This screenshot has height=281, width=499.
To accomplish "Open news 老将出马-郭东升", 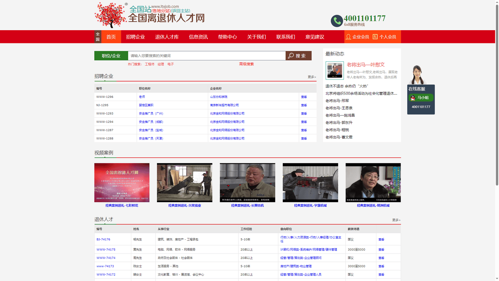I will tap(339, 122).
